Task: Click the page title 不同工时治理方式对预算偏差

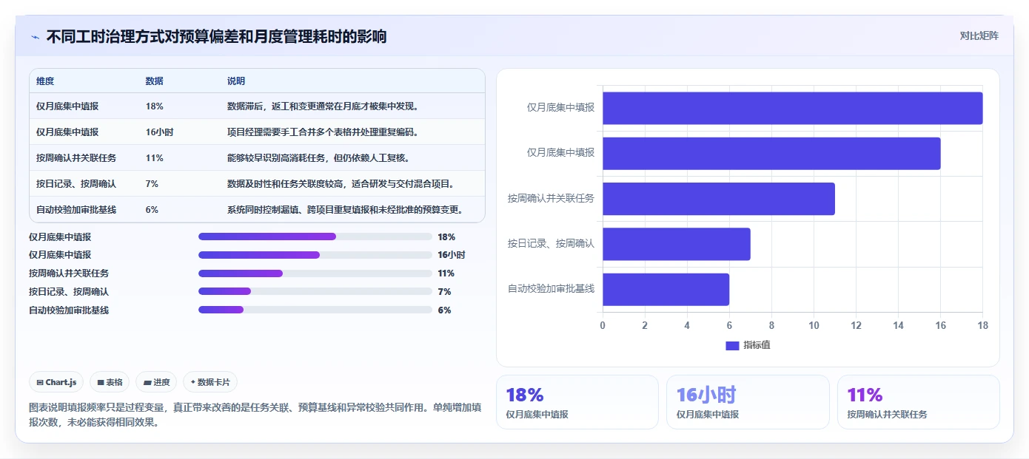Action: 216,36
